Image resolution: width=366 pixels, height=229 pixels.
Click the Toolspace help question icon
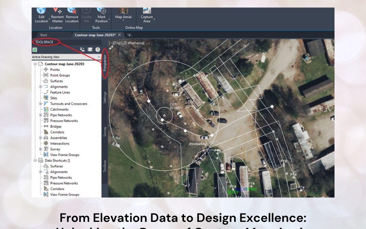[x=98, y=50]
